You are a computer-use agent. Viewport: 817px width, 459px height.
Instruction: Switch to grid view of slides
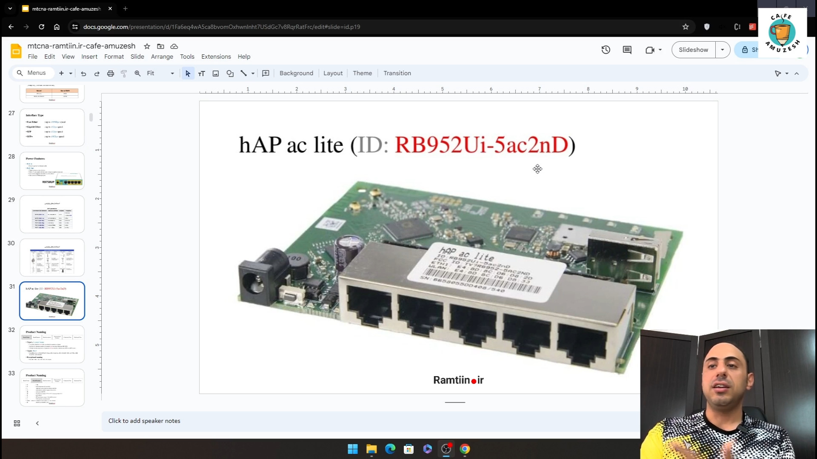17,423
